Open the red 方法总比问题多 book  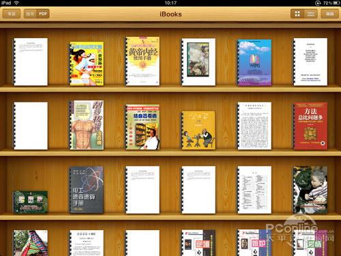(x=310, y=126)
